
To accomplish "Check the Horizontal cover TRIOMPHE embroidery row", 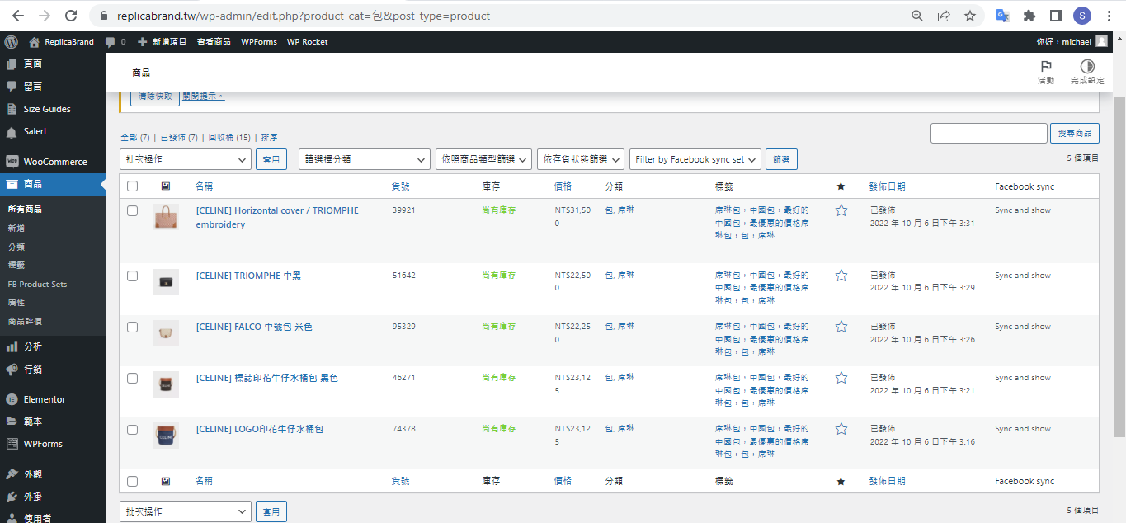I will tap(132, 211).
